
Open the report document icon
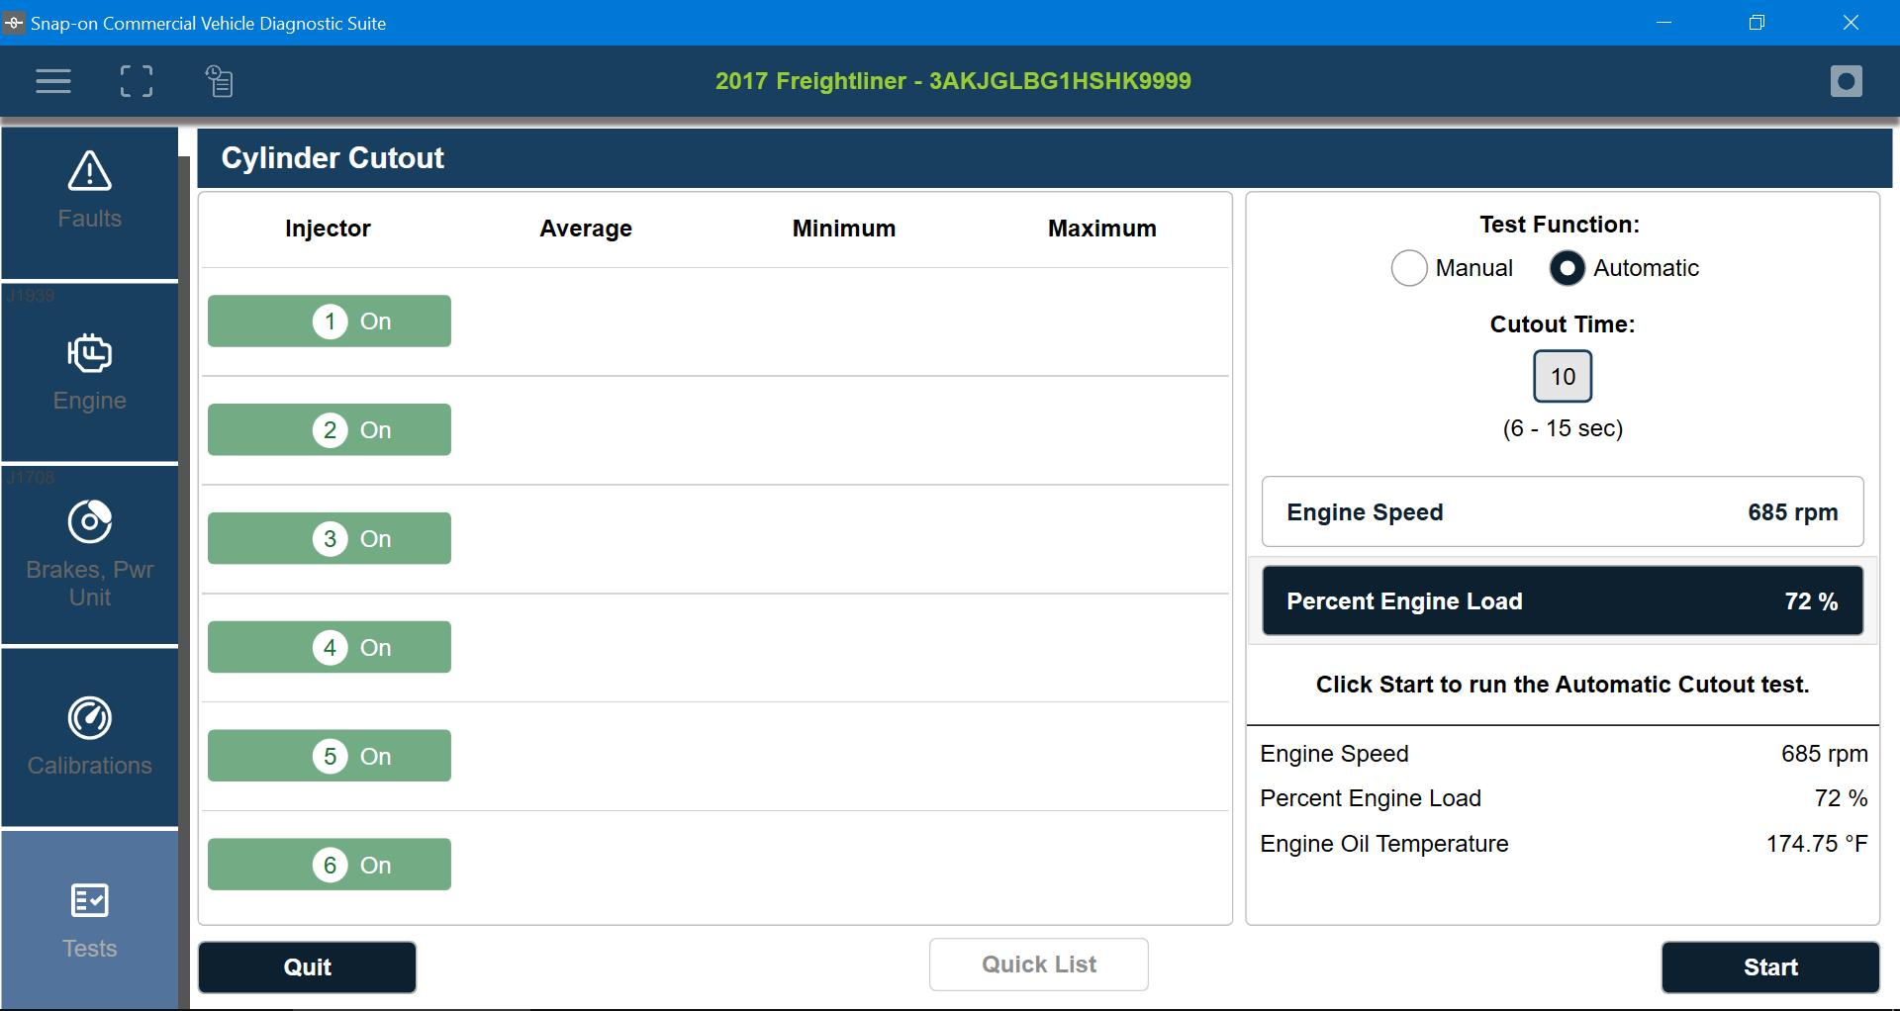coord(220,81)
